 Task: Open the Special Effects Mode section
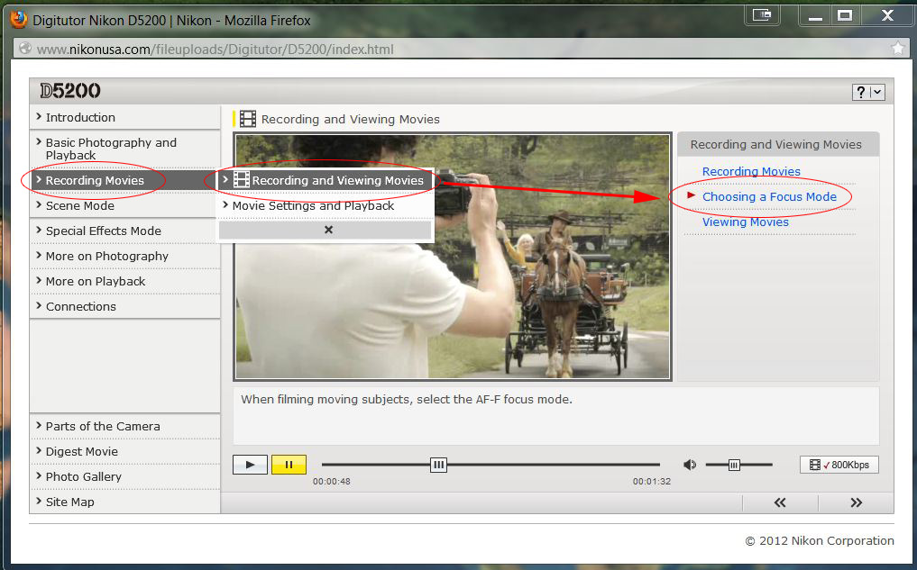pos(125,231)
